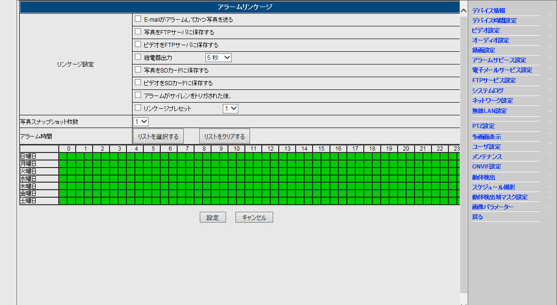This screenshot has width=557, height=305.
Task: Open ユーザ設定 link
Action: 486,147
